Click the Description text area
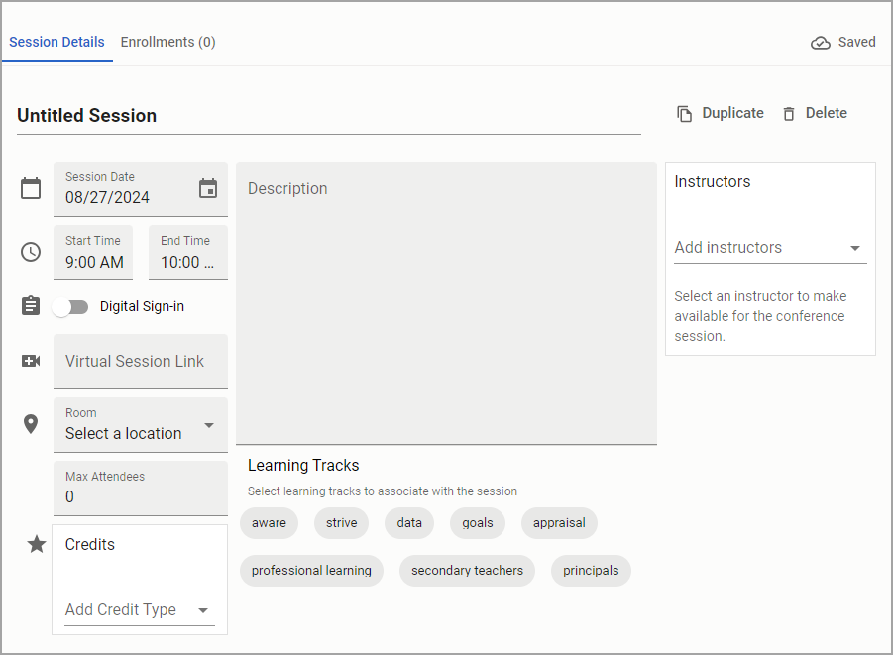The height and width of the screenshot is (655, 893). point(446,303)
